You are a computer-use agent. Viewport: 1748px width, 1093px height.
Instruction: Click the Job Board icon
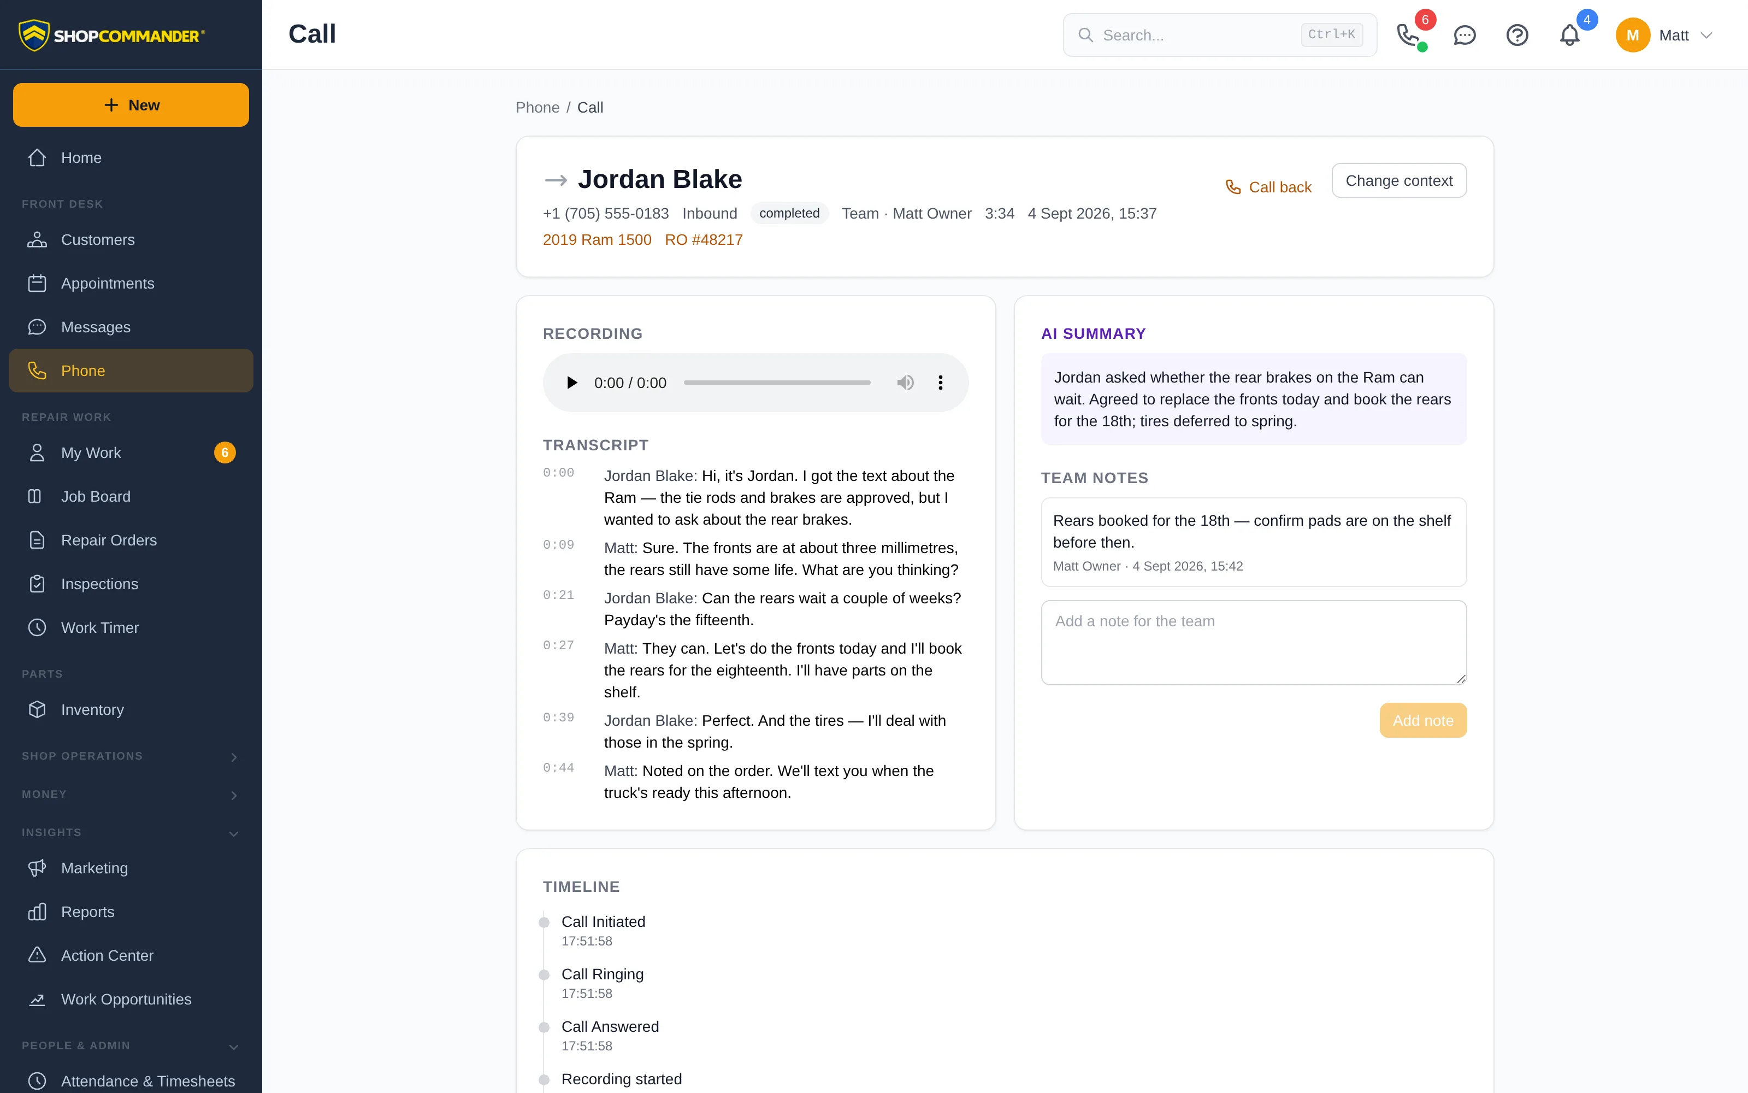pos(34,497)
